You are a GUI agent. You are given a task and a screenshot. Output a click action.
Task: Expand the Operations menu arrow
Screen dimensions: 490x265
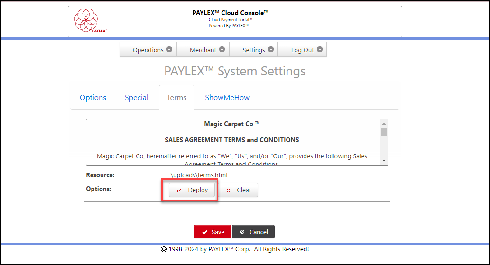[169, 49]
